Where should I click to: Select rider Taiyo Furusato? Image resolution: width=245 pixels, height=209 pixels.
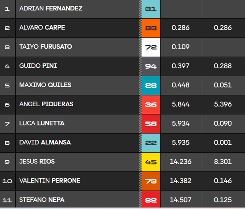coord(46,46)
